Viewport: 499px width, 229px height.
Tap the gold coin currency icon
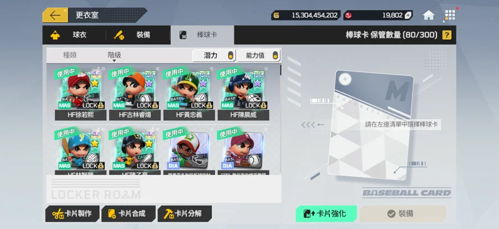coord(276,15)
